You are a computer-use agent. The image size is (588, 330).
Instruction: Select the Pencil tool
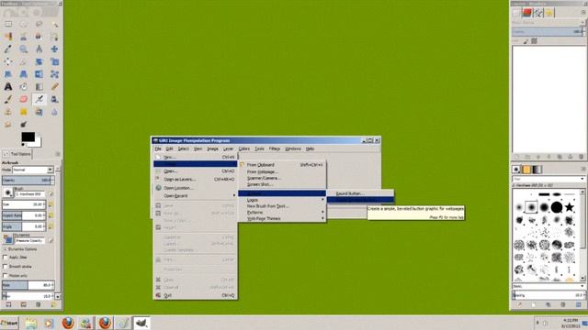coord(54,87)
